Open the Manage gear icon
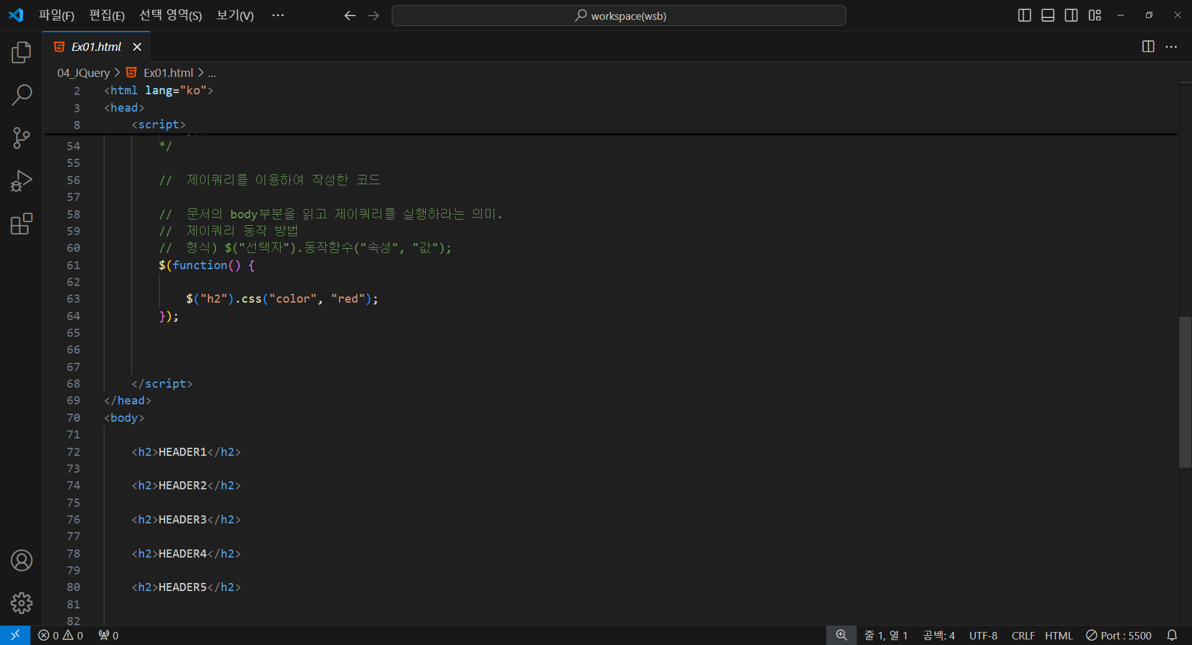 click(x=21, y=603)
